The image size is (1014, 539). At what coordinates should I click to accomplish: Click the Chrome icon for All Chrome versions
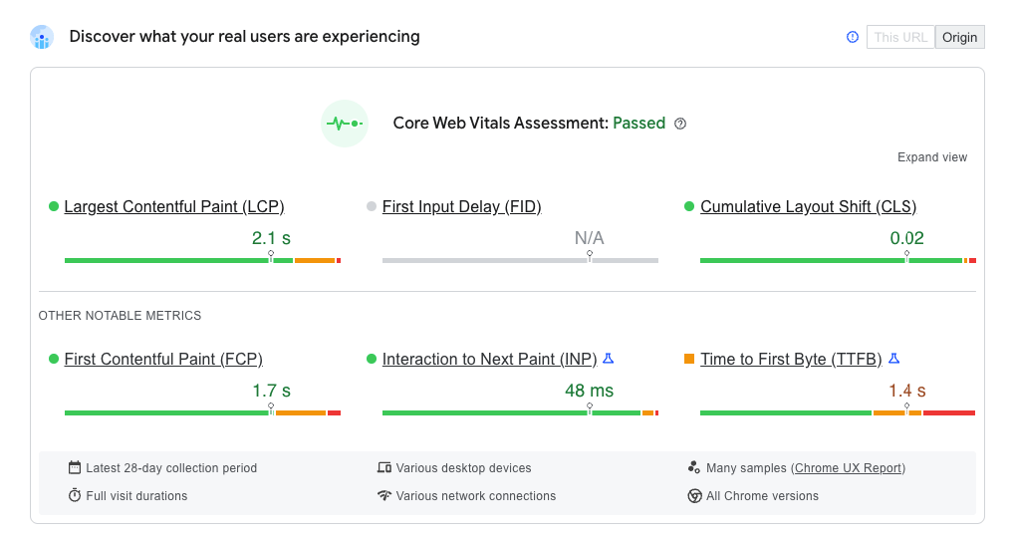point(694,495)
